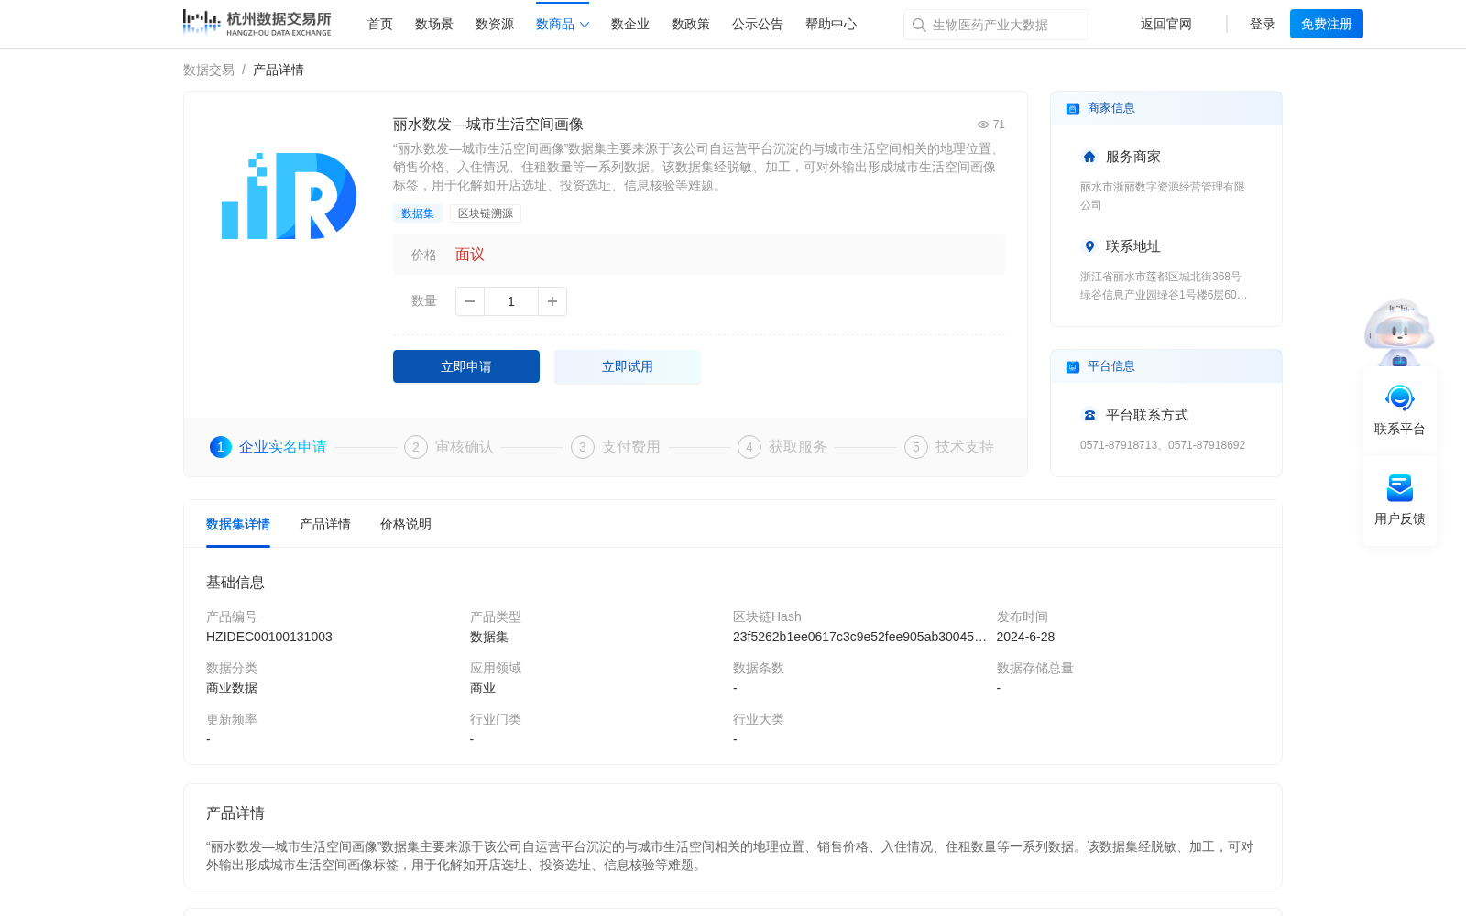
Task: Click the product logo image
Action: coord(289,196)
